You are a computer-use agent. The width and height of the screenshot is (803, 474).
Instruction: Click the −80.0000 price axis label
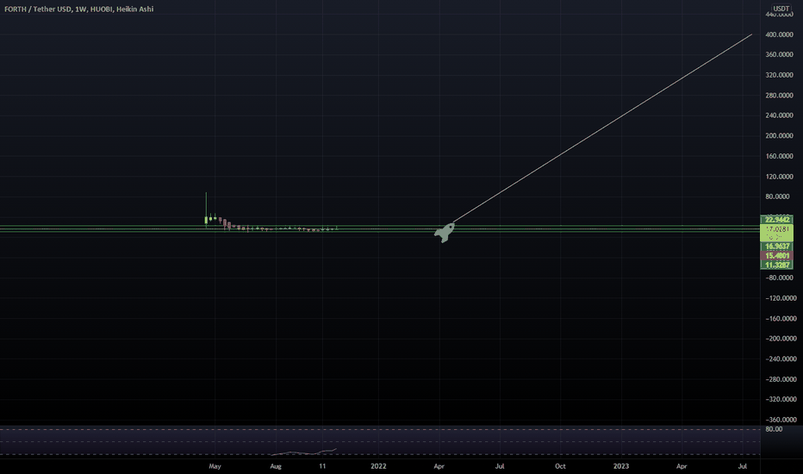point(779,278)
